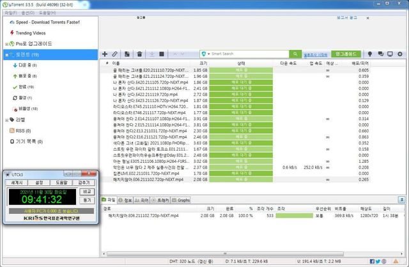Click the Add Torrent from URL link icon

click(115, 54)
